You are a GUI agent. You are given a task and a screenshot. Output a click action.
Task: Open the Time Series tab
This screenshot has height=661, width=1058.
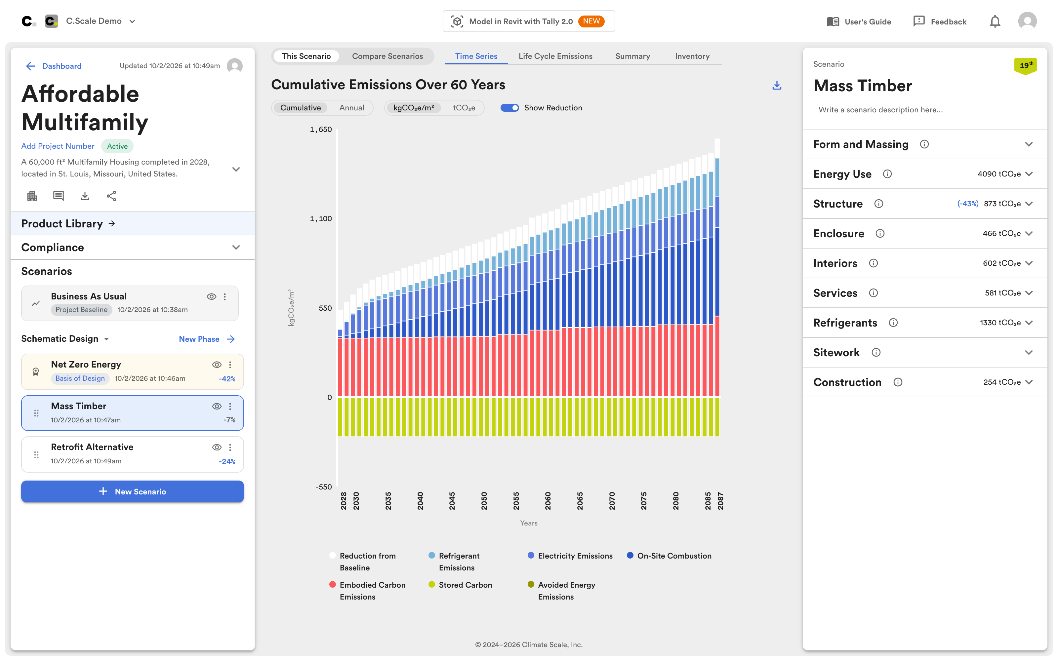pos(476,57)
